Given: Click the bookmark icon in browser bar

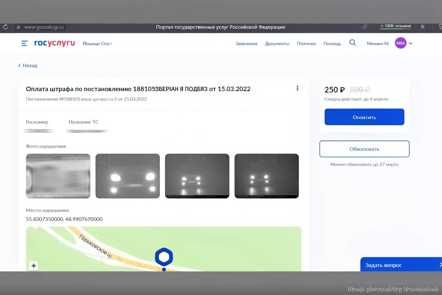Looking at the screenshot, I should (422, 27).
